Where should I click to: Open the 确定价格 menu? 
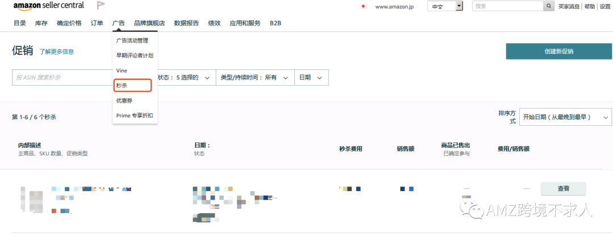pyautogui.click(x=69, y=23)
